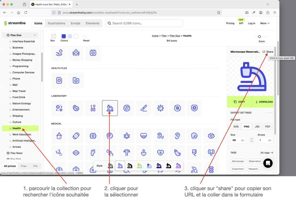Select the brain icon in Medical section

93,136
